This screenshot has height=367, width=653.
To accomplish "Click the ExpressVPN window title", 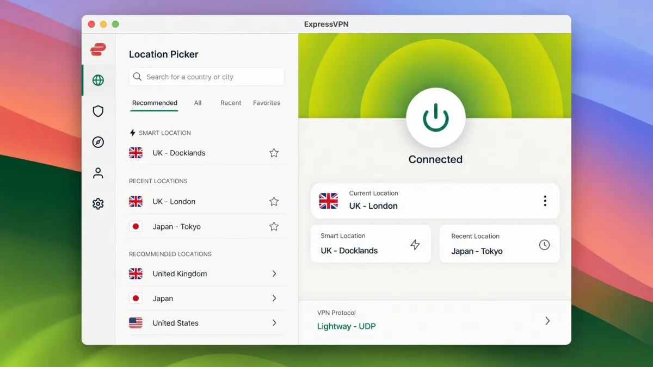I will tap(326, 24).
